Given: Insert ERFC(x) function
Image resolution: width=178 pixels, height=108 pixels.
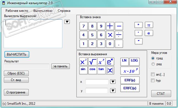Looking at the screenshot, I should coord(130,88).
